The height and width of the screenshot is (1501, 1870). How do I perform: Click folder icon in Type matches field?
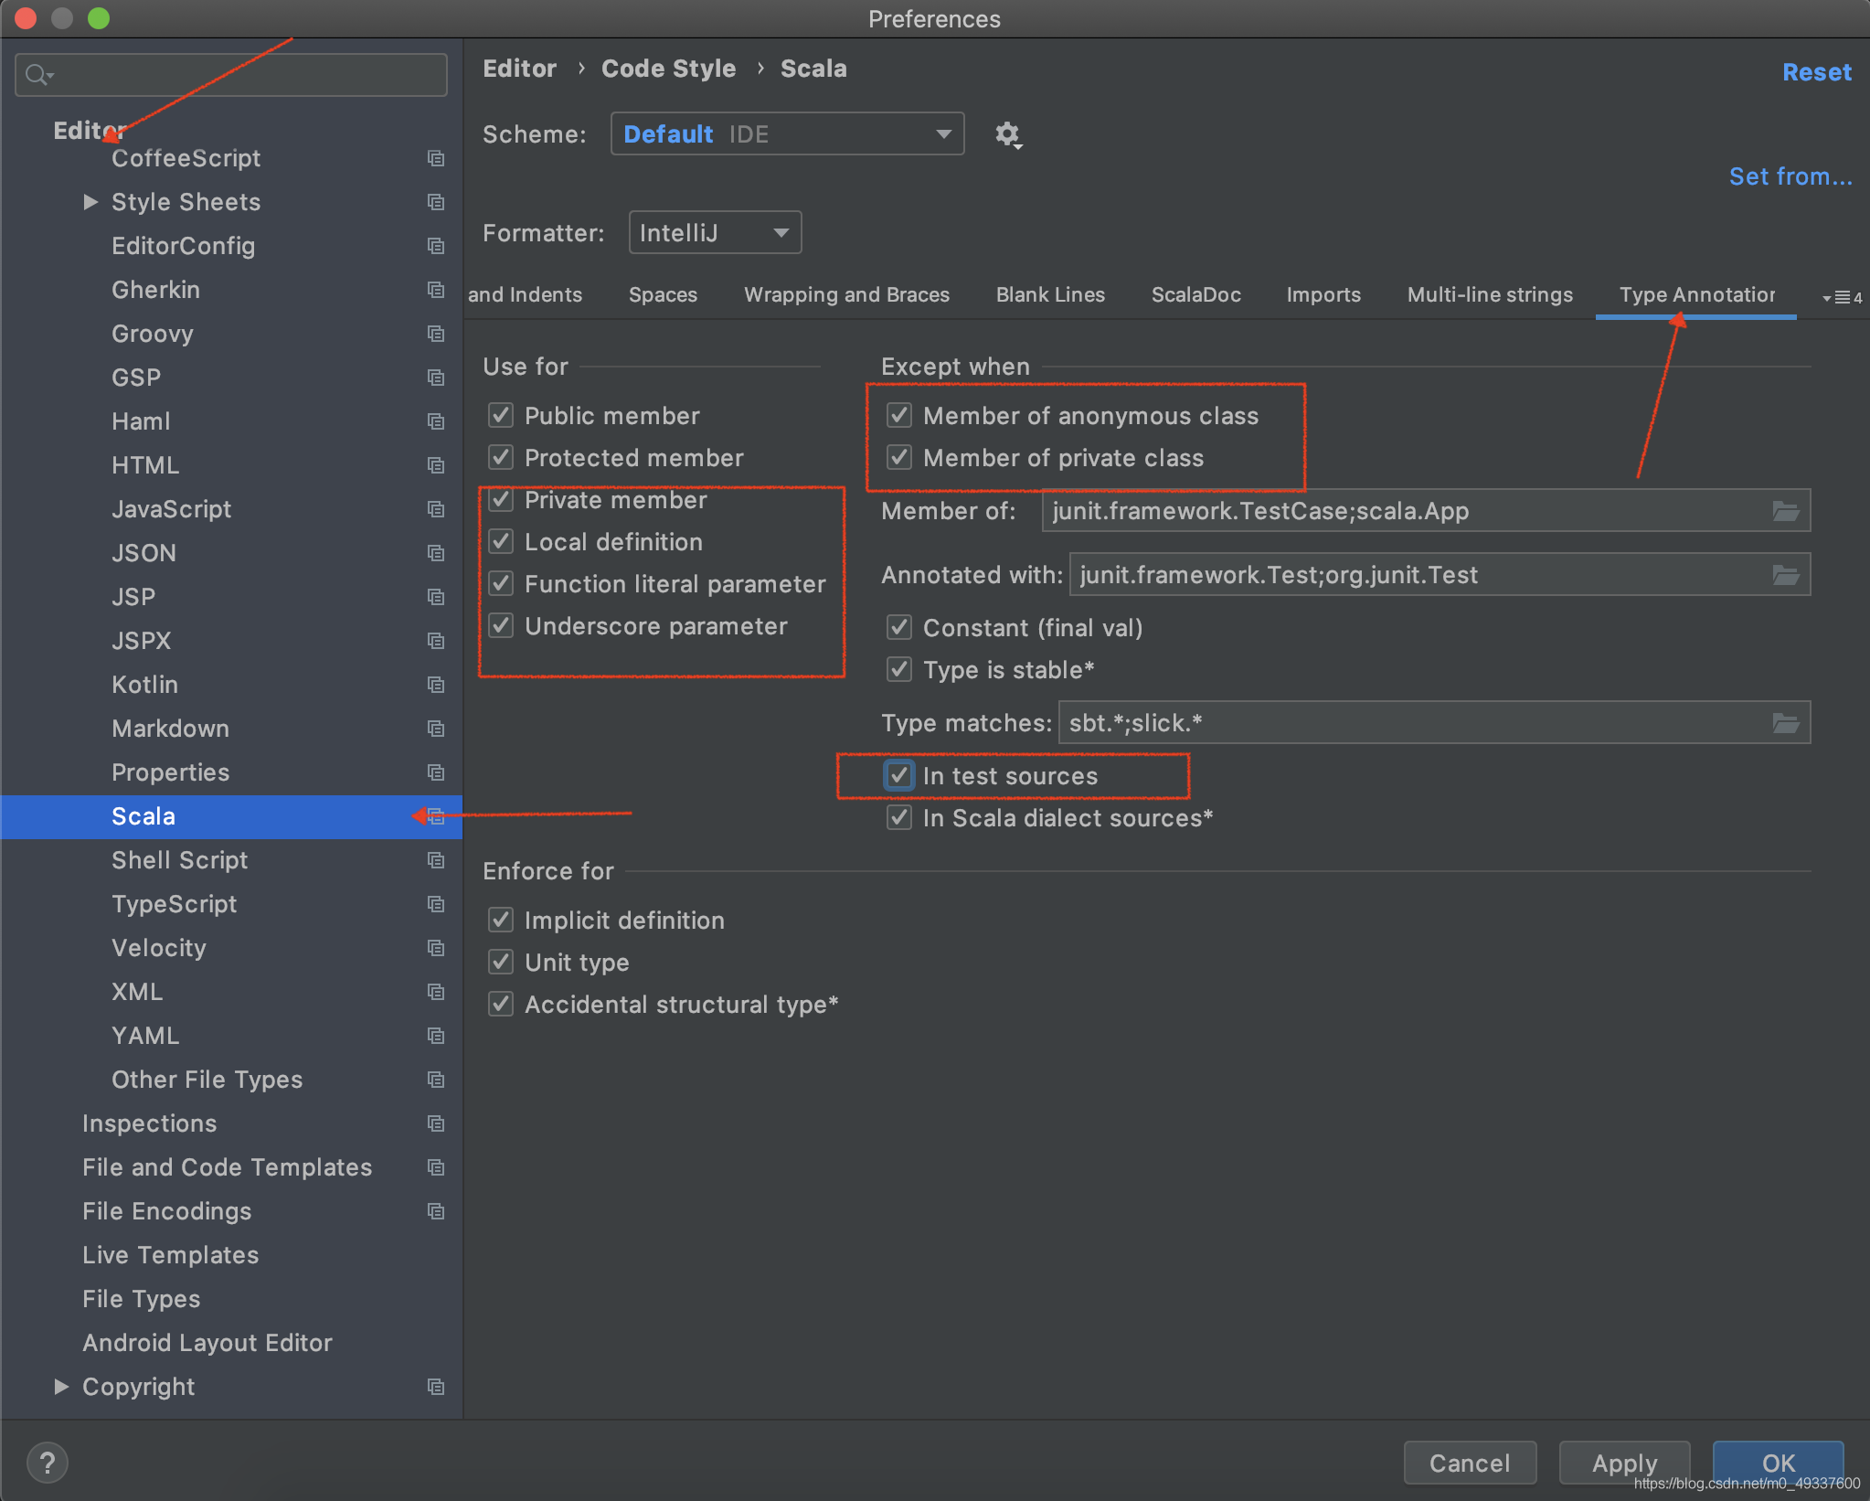(1785, 723)
